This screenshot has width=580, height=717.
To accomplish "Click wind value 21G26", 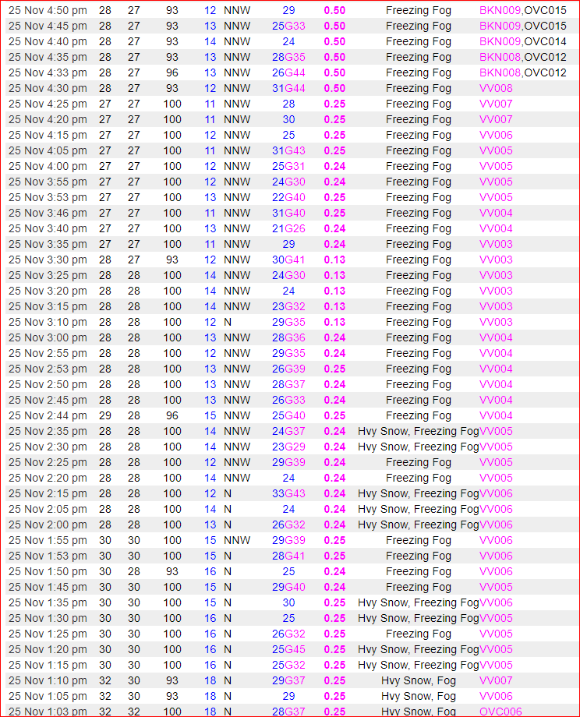I will (288, 228).
